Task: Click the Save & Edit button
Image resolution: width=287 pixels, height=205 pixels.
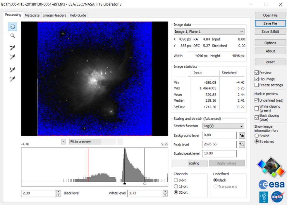Action: 270,32
